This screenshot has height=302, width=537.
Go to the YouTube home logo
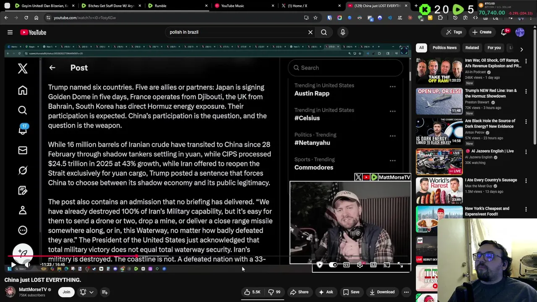point(33,32)
